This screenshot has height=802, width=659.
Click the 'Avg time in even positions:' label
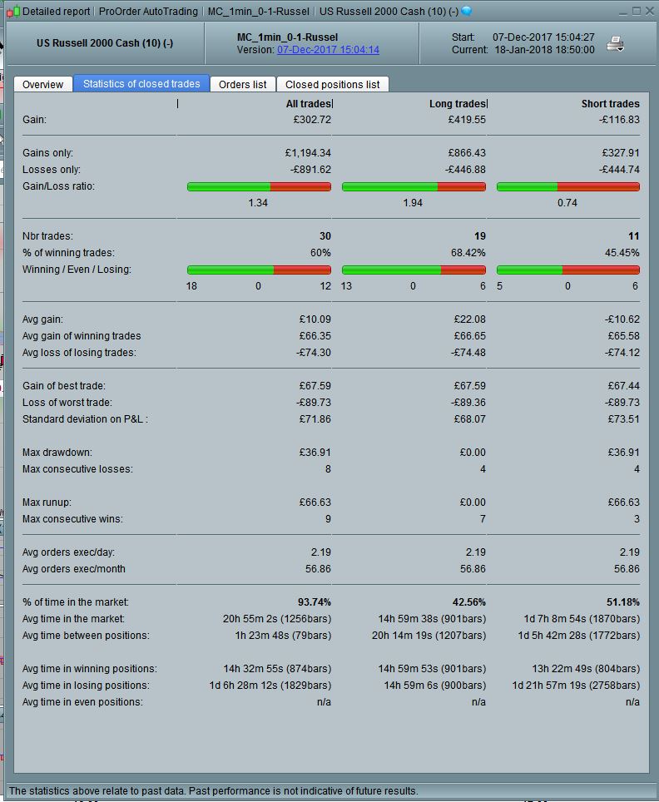point(82,702)
